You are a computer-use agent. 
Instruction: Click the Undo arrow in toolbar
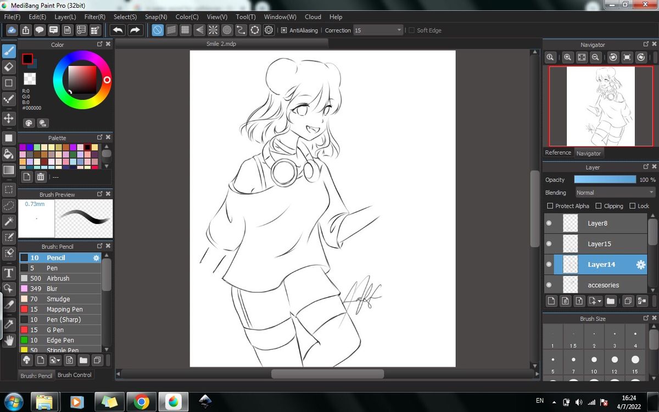118,30
